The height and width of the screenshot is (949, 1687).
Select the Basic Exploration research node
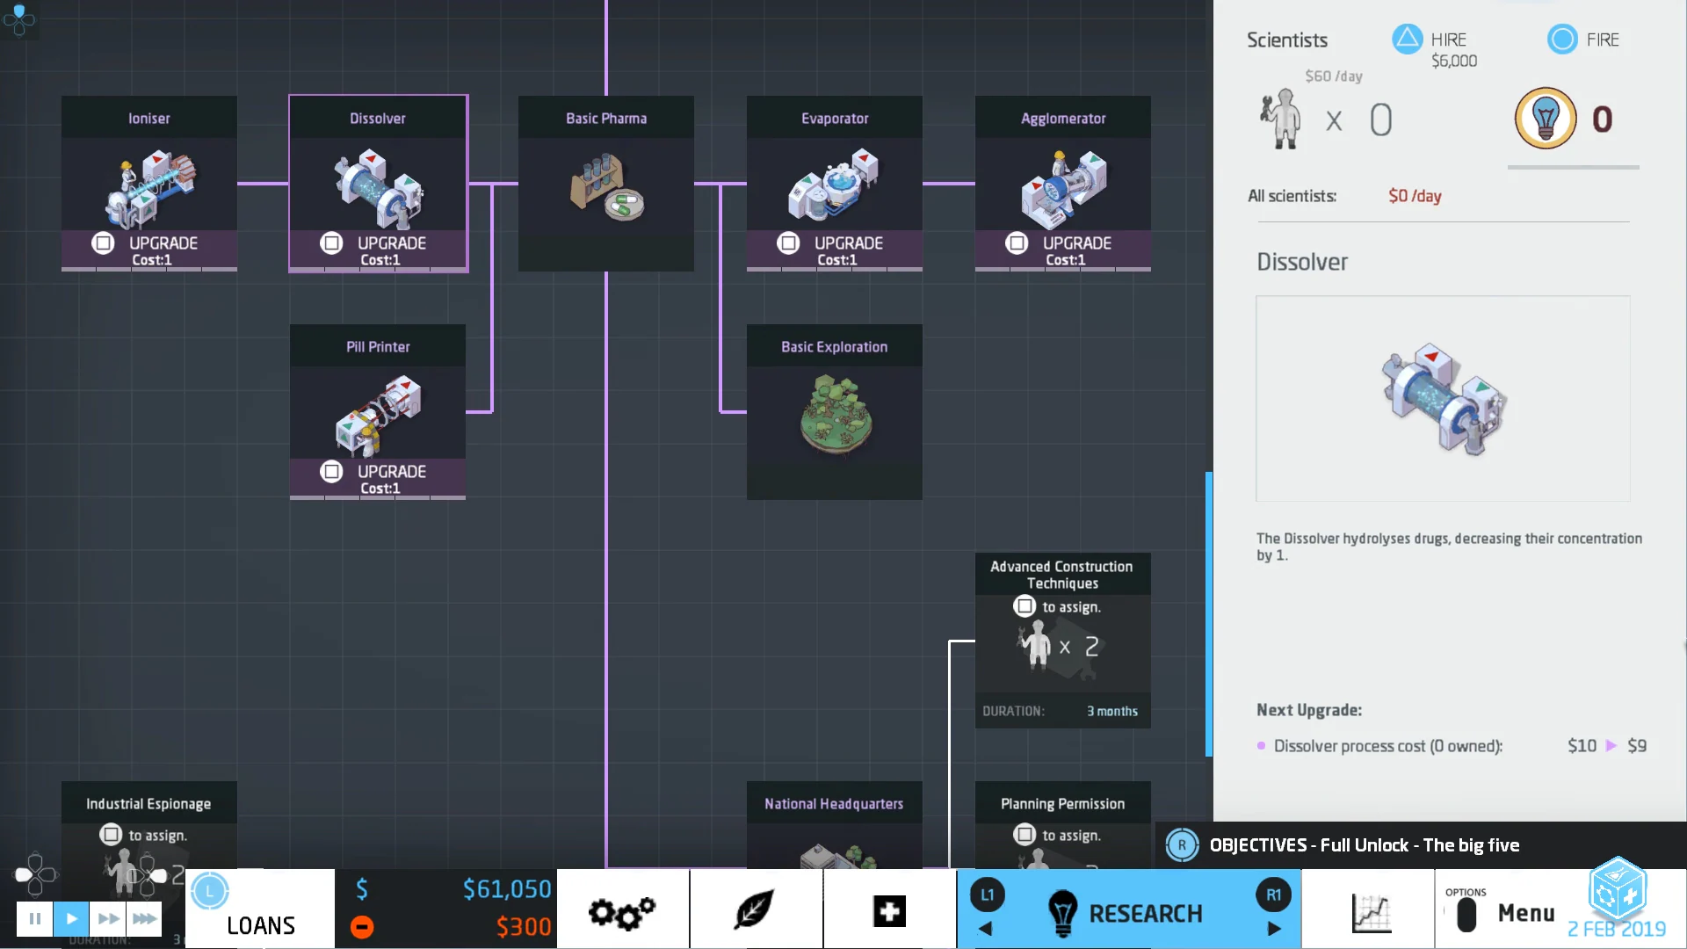(x=833, y=411)
